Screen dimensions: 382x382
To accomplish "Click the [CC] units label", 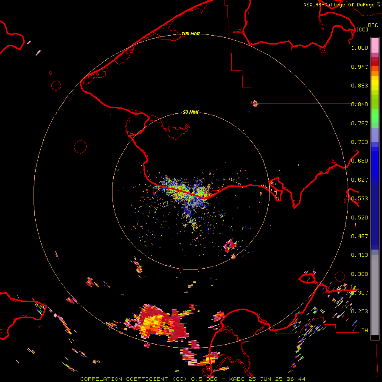I will 362,29.
